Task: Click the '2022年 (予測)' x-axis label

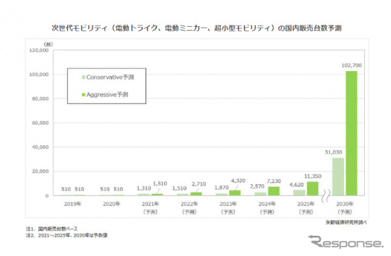Action: tap(189, 208)
